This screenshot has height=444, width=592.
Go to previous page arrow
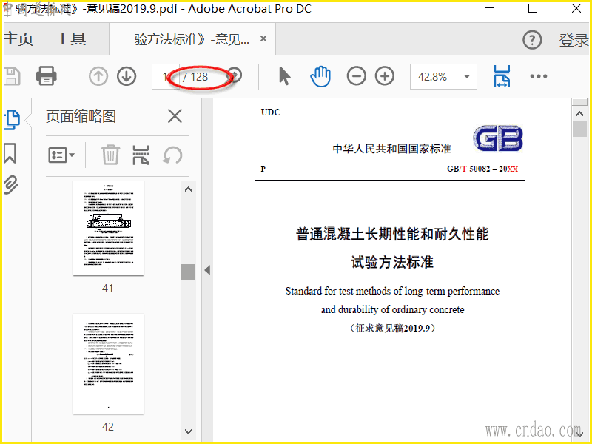98,76
